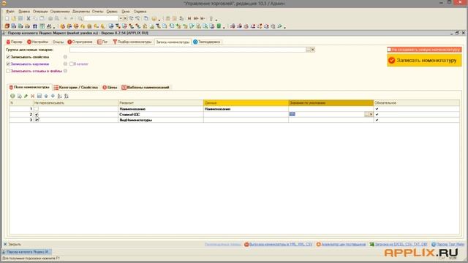The width and height of the screenshot is (468, 263).
Task: Select the ВидНоменклатуры cell
Action: coord(161,120)
